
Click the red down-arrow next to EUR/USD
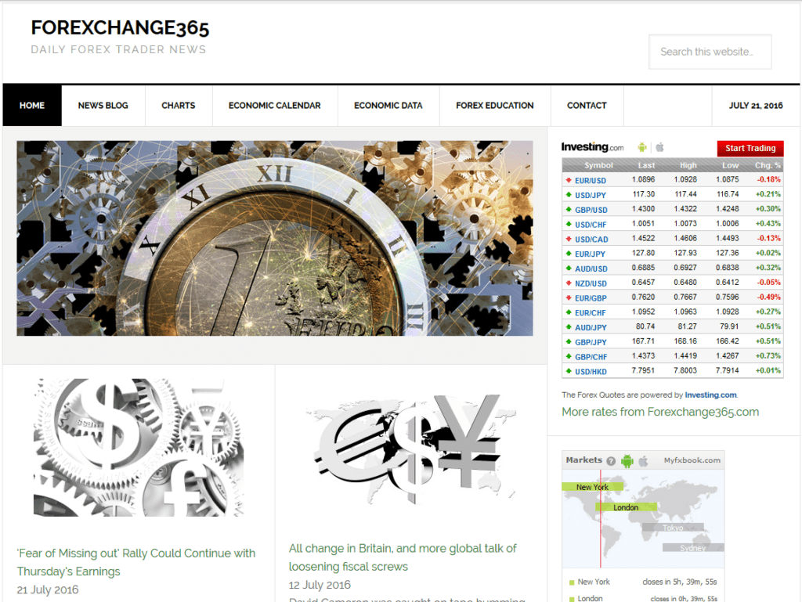click(x=567, y=180)
